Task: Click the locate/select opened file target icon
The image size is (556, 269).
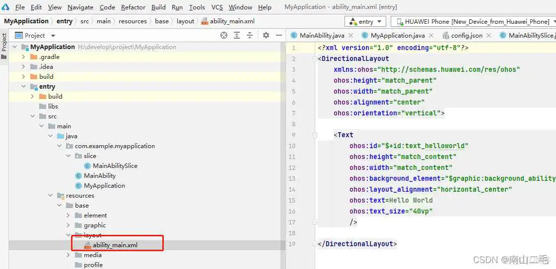Action: [224, 35]
